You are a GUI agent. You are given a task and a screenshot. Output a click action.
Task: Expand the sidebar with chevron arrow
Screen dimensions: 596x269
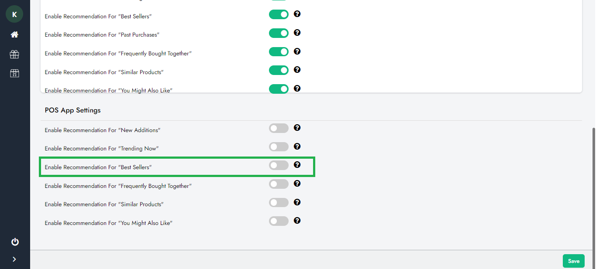click(14, 259)
